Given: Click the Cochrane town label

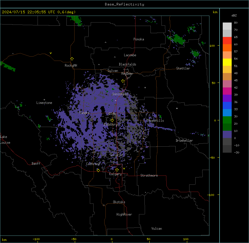Looking at the screenshot, I should [x=93, y=164].
